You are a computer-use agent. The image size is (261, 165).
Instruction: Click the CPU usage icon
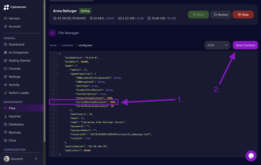click(x=91, y=18)
